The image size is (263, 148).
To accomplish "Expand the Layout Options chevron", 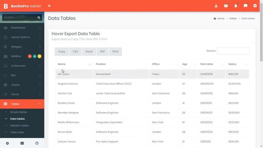I will [40, 37].
